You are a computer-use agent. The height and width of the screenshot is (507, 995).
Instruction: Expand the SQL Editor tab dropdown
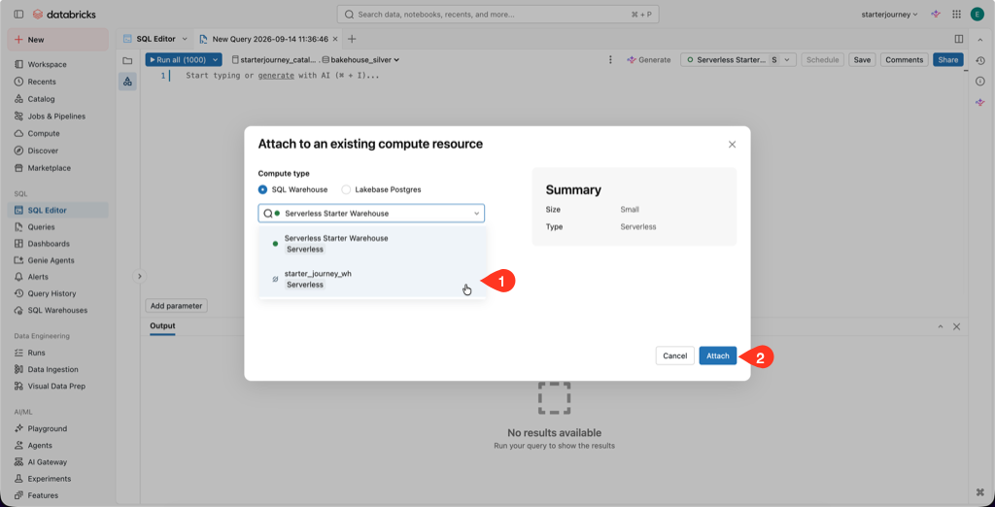click(185, 39)
